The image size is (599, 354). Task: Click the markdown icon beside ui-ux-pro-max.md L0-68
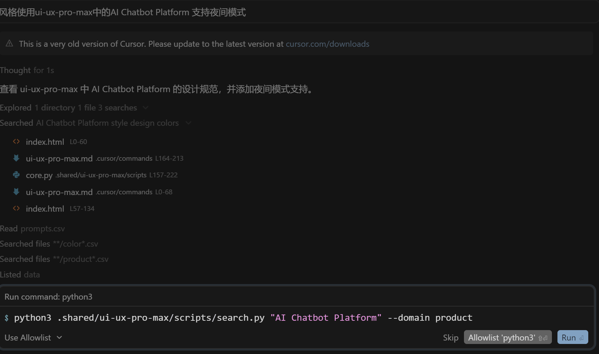tap(16, 192)
